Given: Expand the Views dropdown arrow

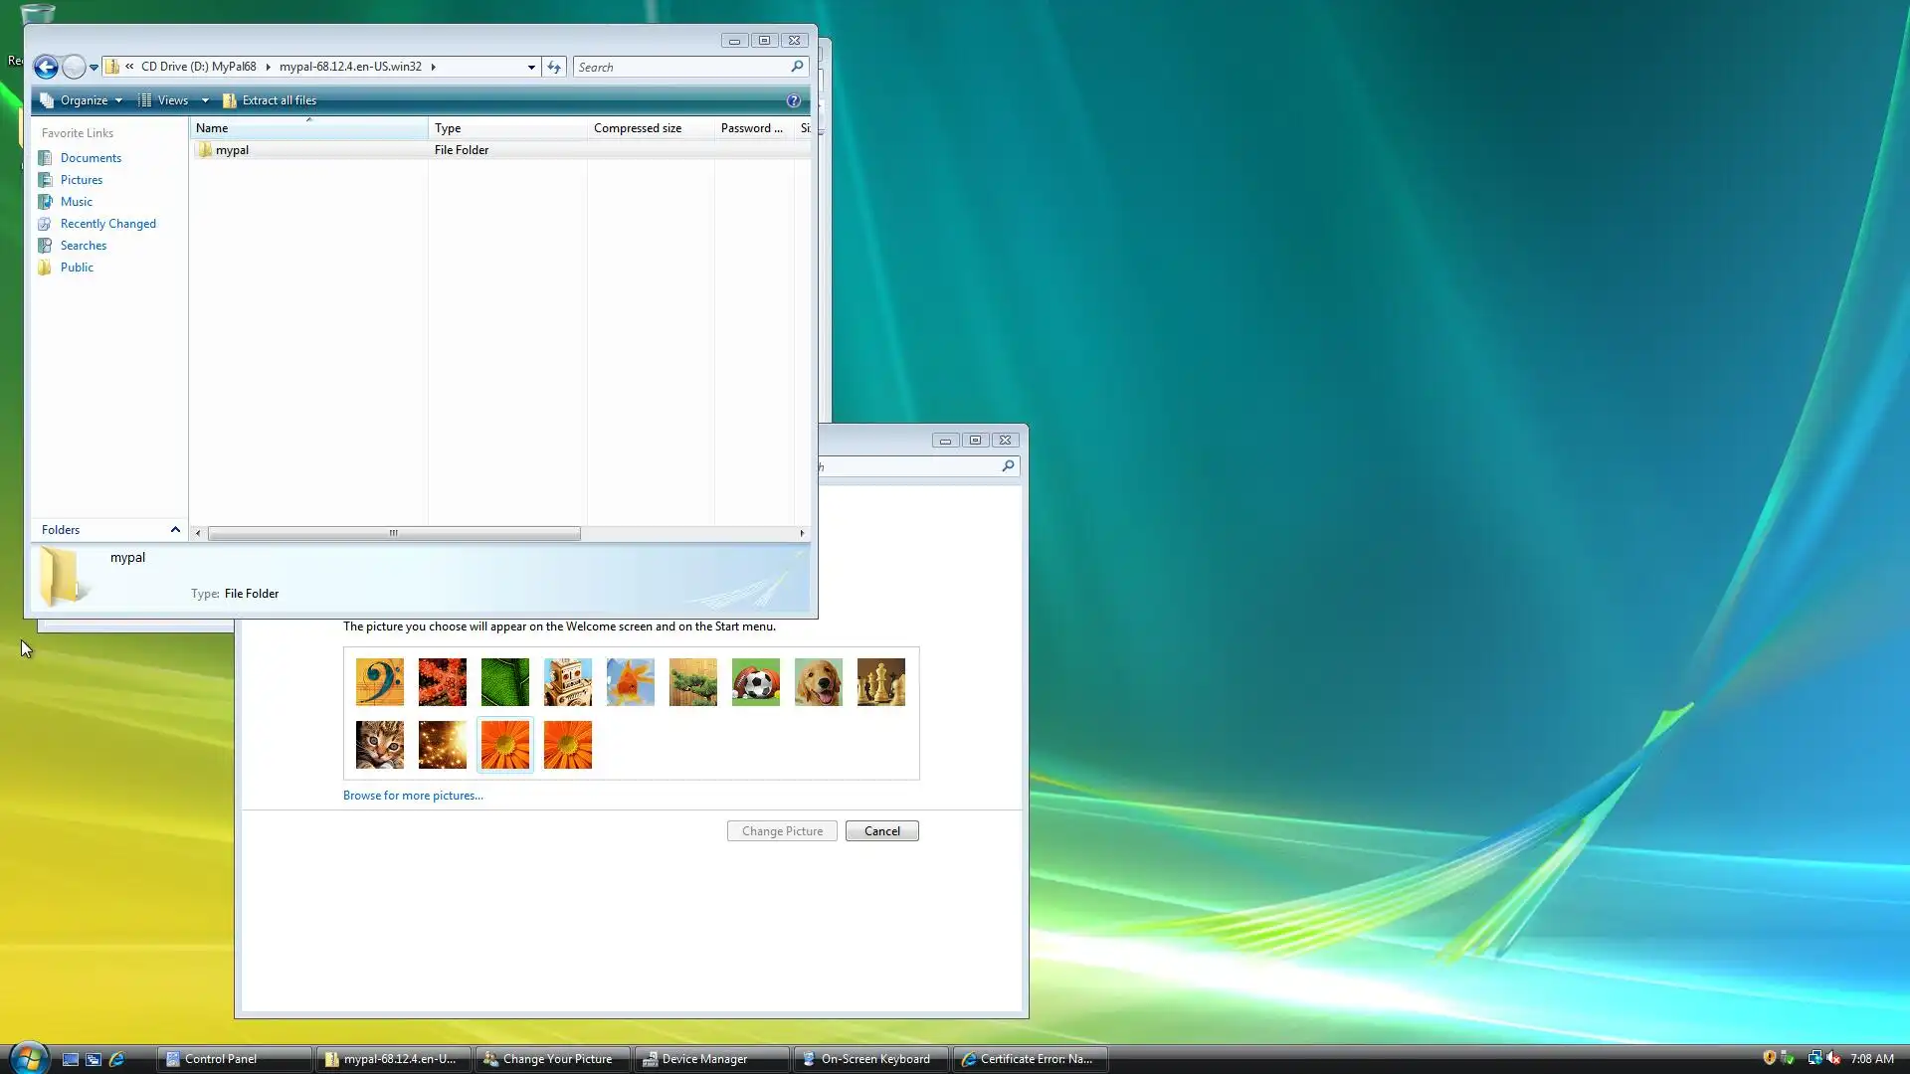Looking at the screenshot, I should click(205, 100).
